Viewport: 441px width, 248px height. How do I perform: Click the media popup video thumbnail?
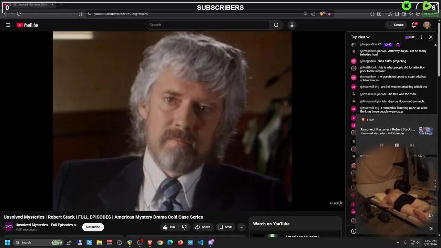coord(425,131)
